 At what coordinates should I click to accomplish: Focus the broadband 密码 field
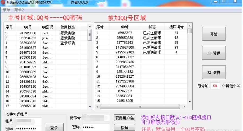(96, 127)
